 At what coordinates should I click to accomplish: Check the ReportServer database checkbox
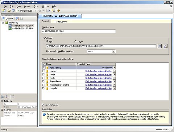click(43, 82)
